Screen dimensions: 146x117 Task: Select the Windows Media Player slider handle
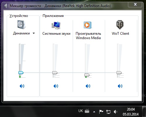(x=87, y=75)
